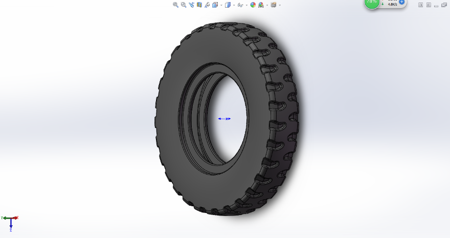The height and width of the screenshot is (238, 450).
Task: Click the Zoom to Fit magnifier icon
Action: point(175,5)
